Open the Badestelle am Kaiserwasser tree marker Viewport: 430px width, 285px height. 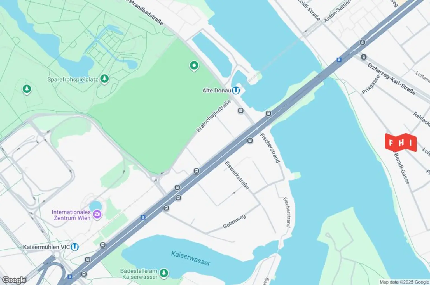164,273
